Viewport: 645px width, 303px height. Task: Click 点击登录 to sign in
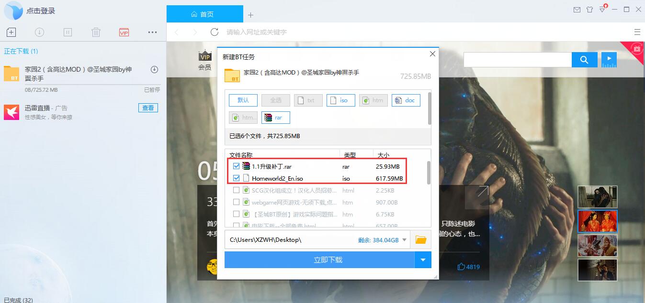click(x=41, y=11)
